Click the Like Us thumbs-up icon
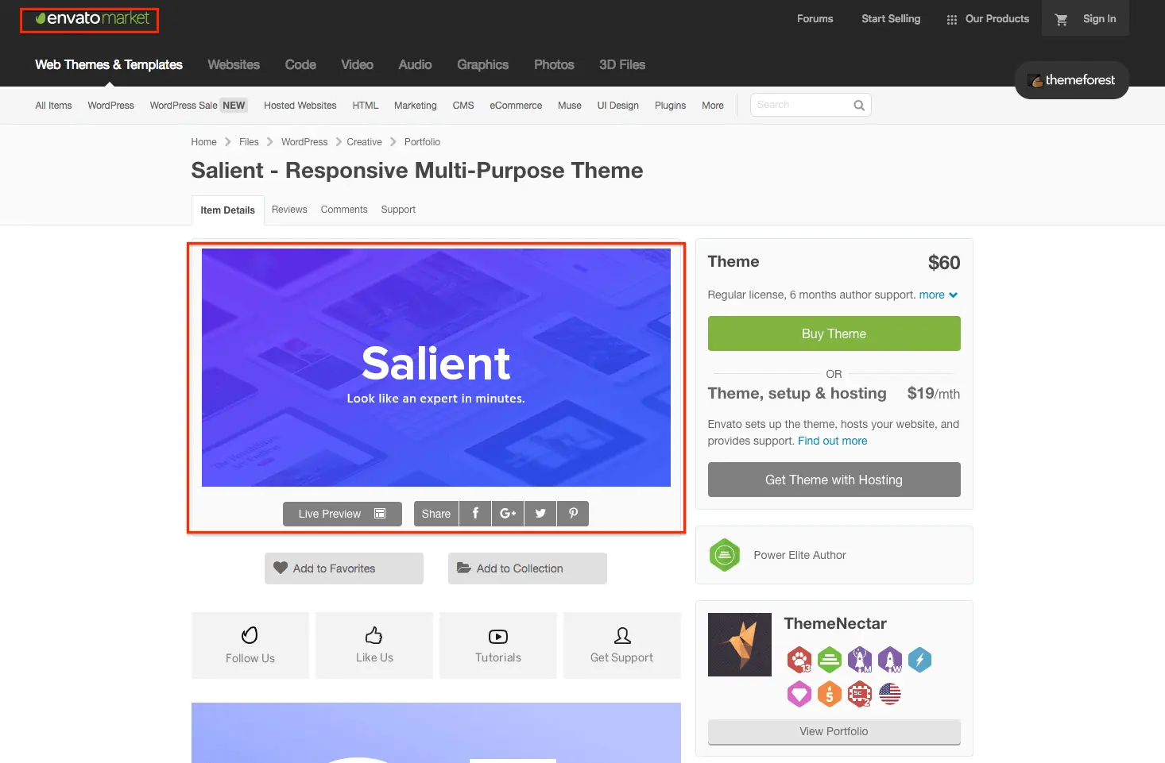This screenshot has width=1165, height=763. tap(374, 635)
